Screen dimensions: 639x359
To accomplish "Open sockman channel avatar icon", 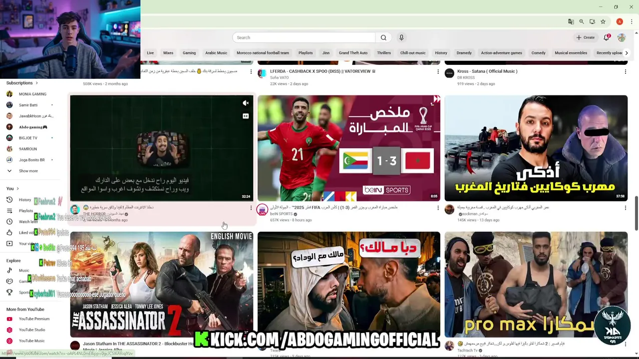I will (x=449, y=210).
